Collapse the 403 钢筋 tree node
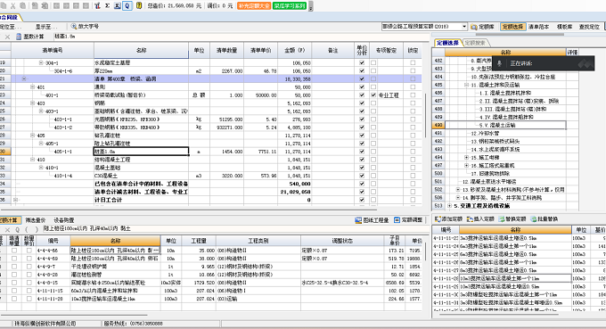 pos(33,103)
